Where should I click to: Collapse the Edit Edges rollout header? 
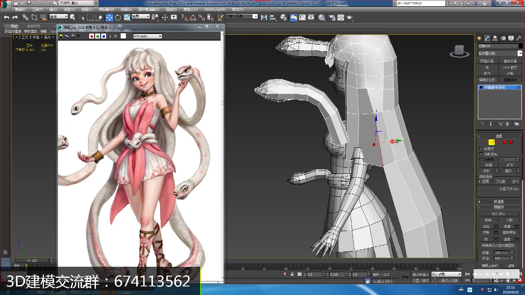pyautogui.click(x=500, y=207)
